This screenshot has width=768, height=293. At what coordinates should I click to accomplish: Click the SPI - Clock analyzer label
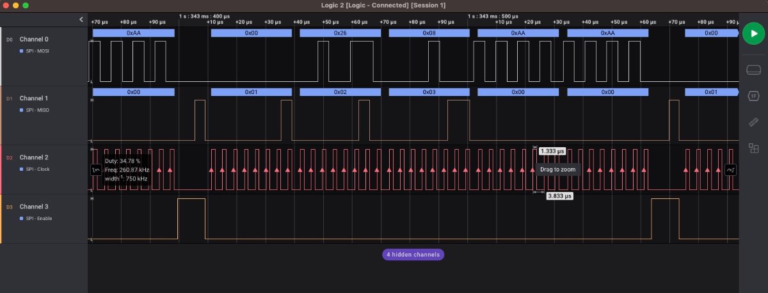coord(38,169)
